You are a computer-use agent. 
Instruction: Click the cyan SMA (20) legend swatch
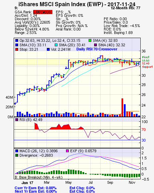tap(56, 45)
